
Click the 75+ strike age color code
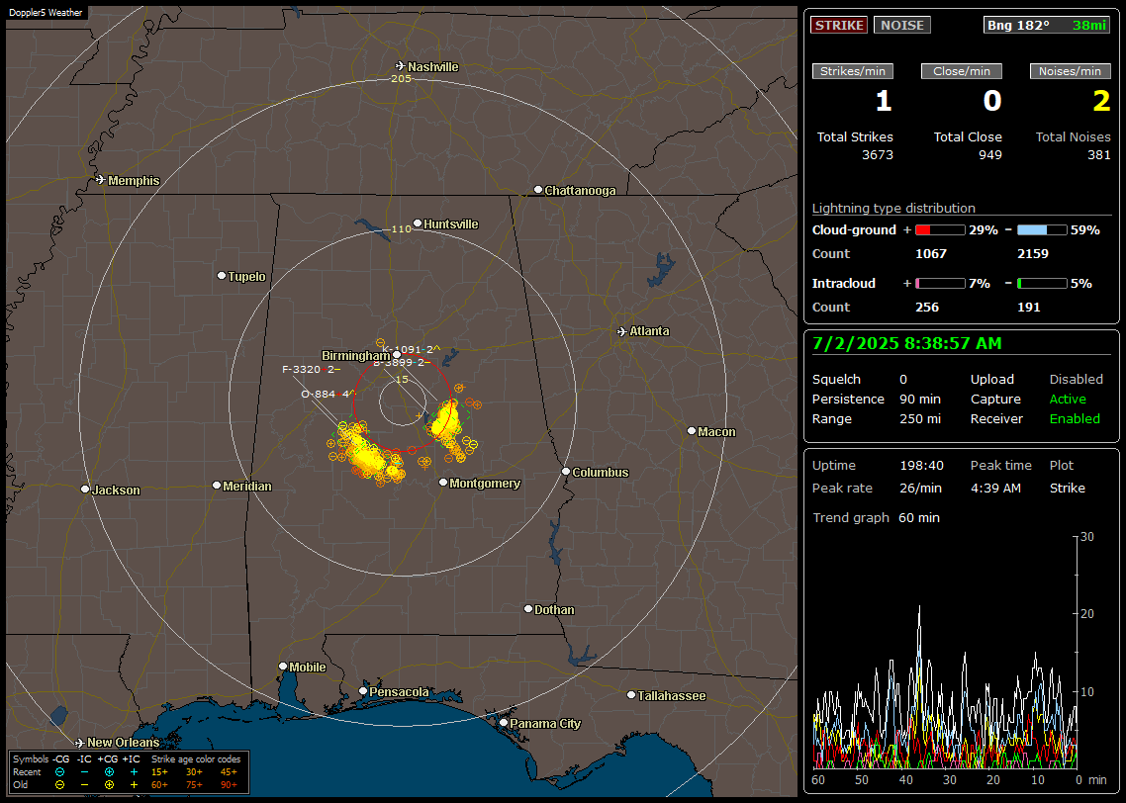[194, 785]
